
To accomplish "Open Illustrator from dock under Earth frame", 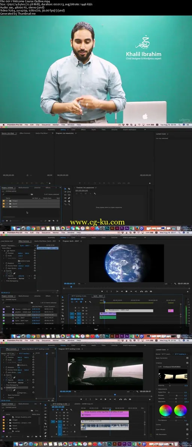I will coord(112,336).
